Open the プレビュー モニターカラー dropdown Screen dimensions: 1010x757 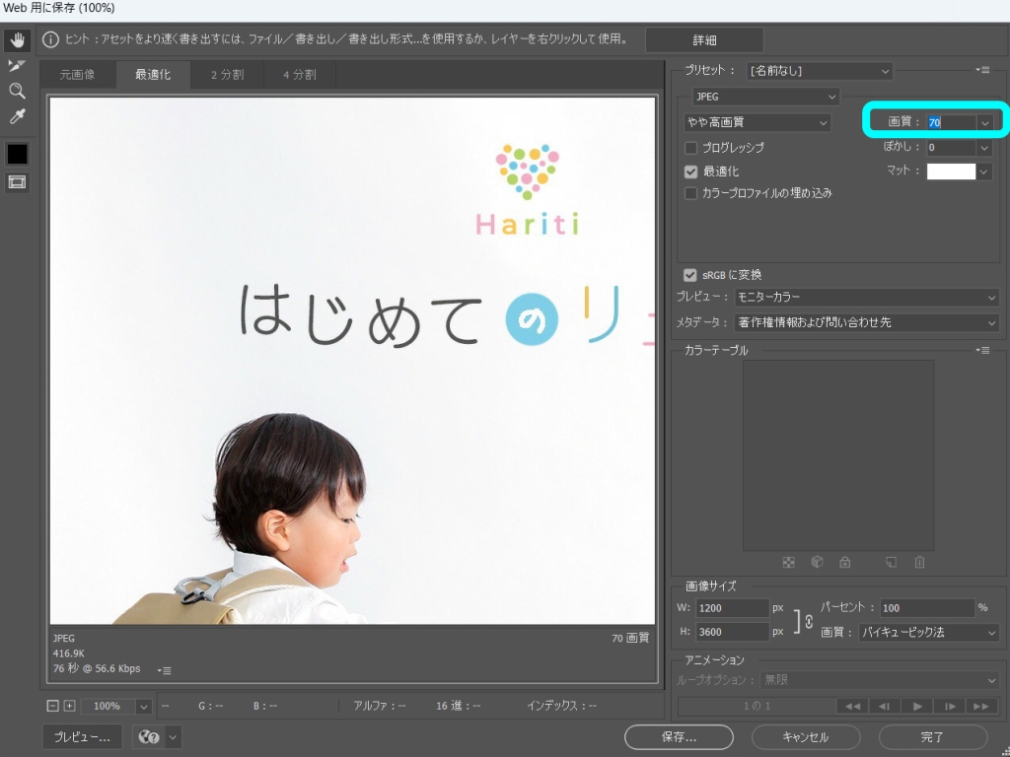click(x=866, y=298)
